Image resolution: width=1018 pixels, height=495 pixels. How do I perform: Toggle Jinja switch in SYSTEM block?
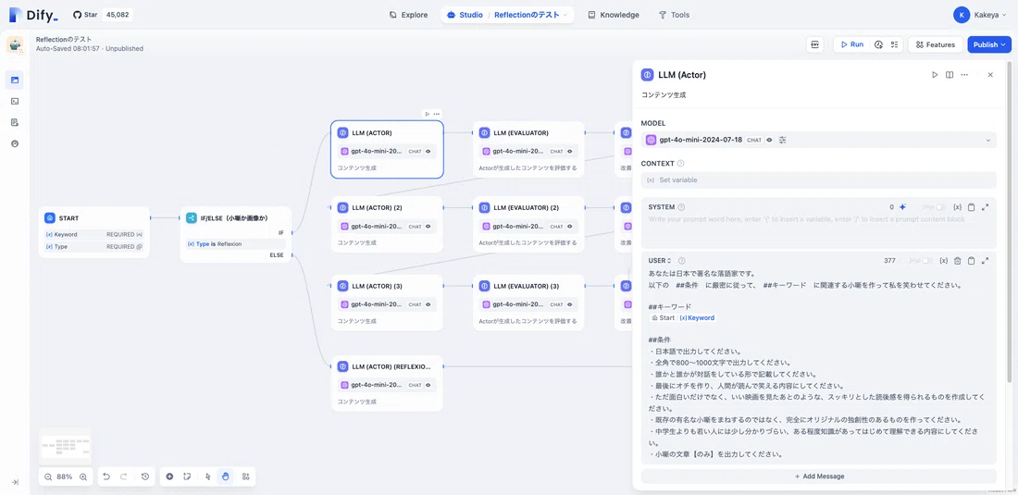[x=939, y=207]
